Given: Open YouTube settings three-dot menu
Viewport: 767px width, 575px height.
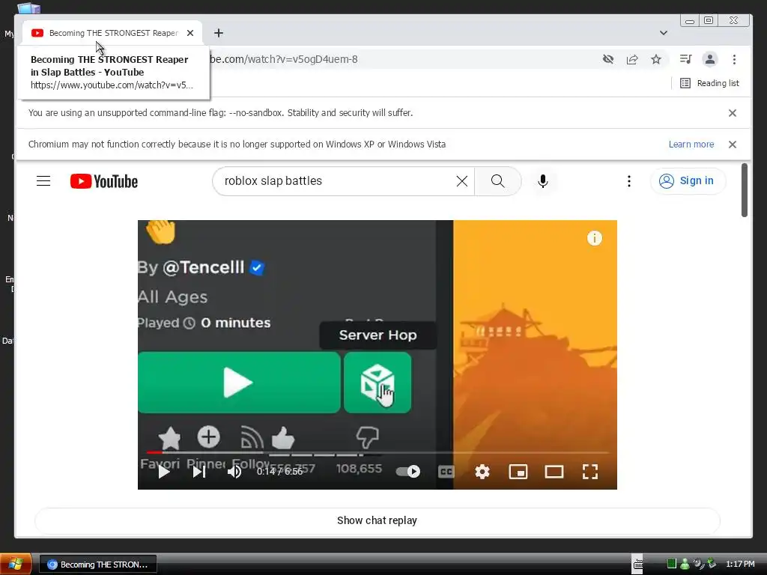Looking at the screenshot, I should click(x=629, y=181).
